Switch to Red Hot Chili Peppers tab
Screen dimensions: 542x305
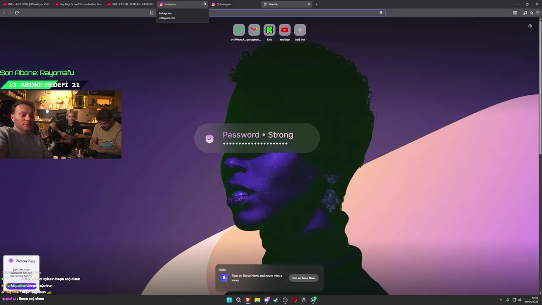tap(130, 4)
